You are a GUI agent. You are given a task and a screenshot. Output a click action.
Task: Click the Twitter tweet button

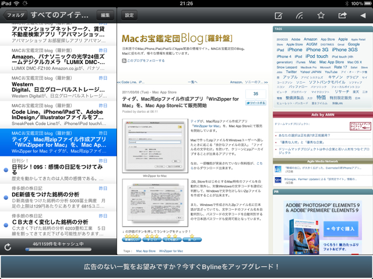click(x=255, y=102)
